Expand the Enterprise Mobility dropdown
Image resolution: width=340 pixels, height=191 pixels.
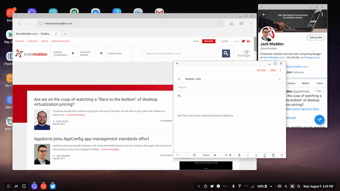click(102, 54)
